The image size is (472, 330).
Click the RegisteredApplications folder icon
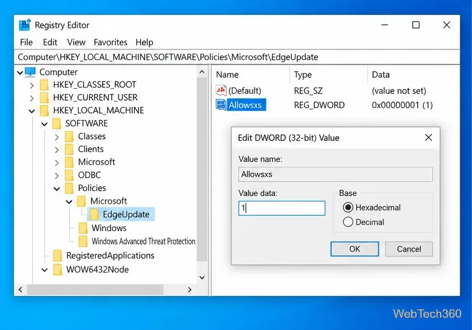tap(57, 256)
